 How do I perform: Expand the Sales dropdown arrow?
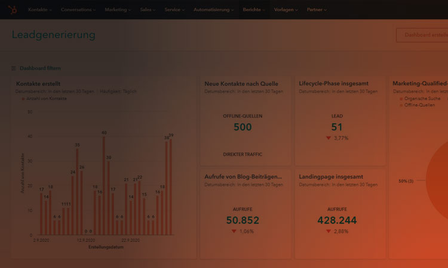pyautogui.click(x=154, y=10)
